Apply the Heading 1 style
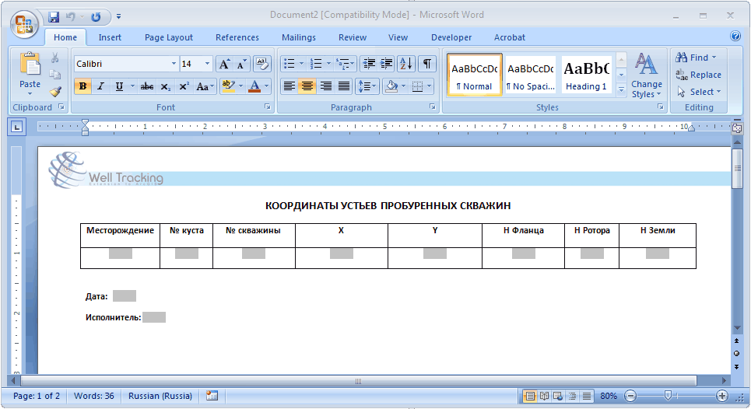The image size is (751, 409). pyautogui.click(x=587, y=75)
